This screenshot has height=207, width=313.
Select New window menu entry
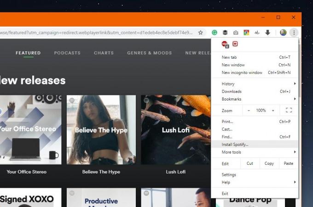click(255, 65)
